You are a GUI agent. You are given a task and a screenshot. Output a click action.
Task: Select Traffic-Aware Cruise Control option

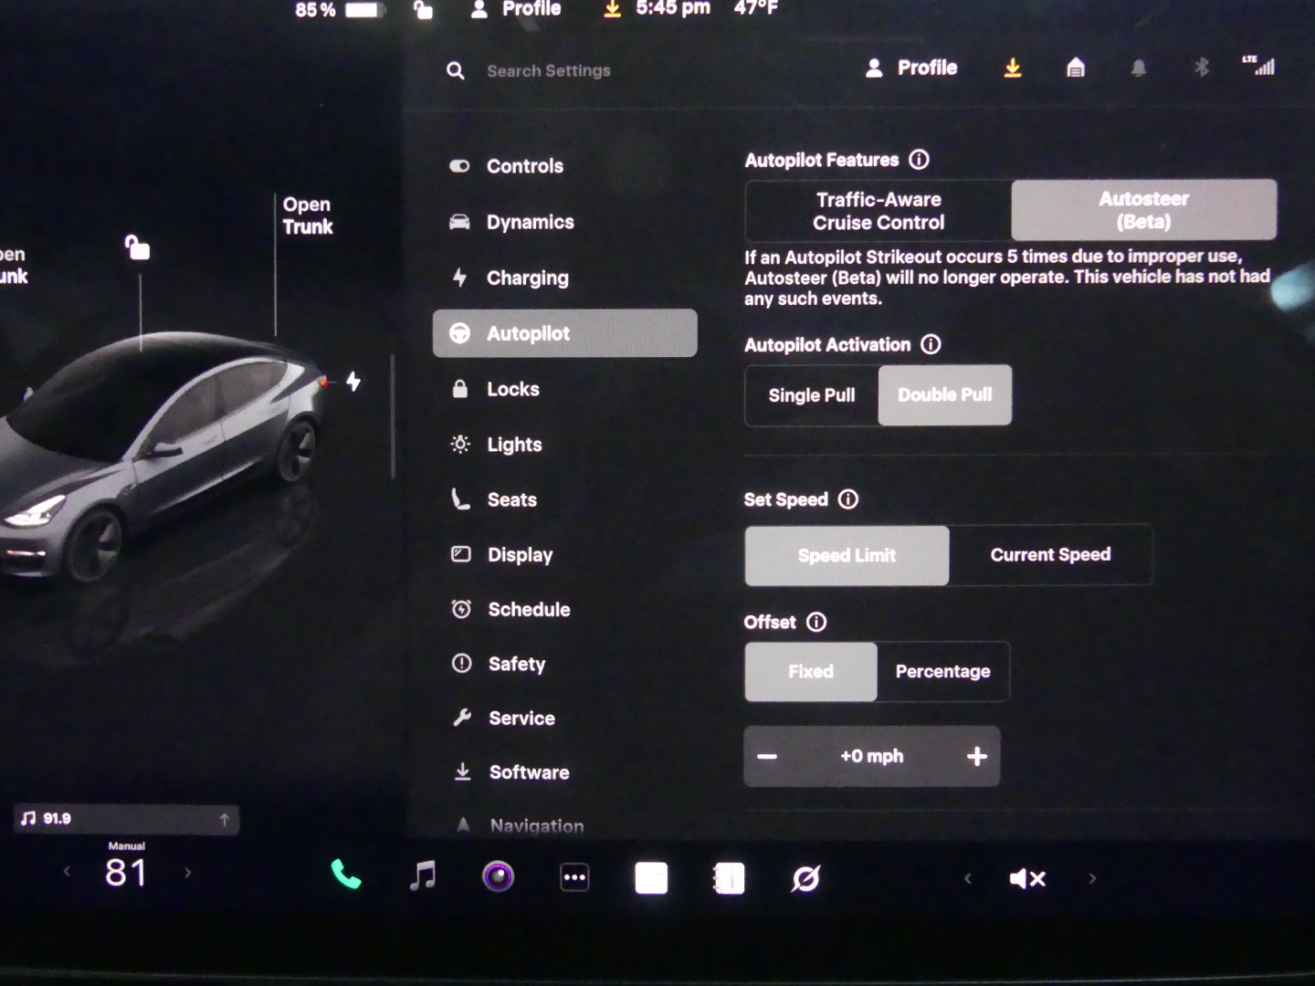tap(878, 211)
